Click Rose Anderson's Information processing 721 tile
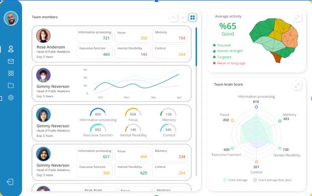 tap(94, 36)
